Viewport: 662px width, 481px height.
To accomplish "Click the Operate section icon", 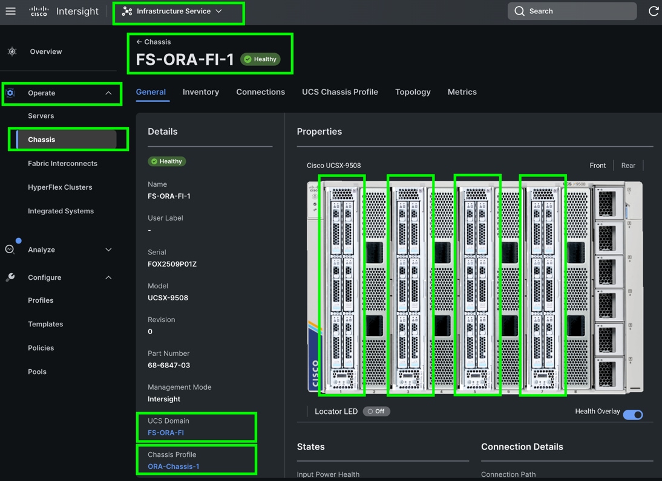I will (x=10, y=93).
